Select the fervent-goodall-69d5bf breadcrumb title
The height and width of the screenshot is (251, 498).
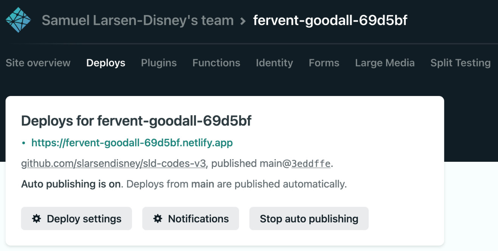click(330, 20)
